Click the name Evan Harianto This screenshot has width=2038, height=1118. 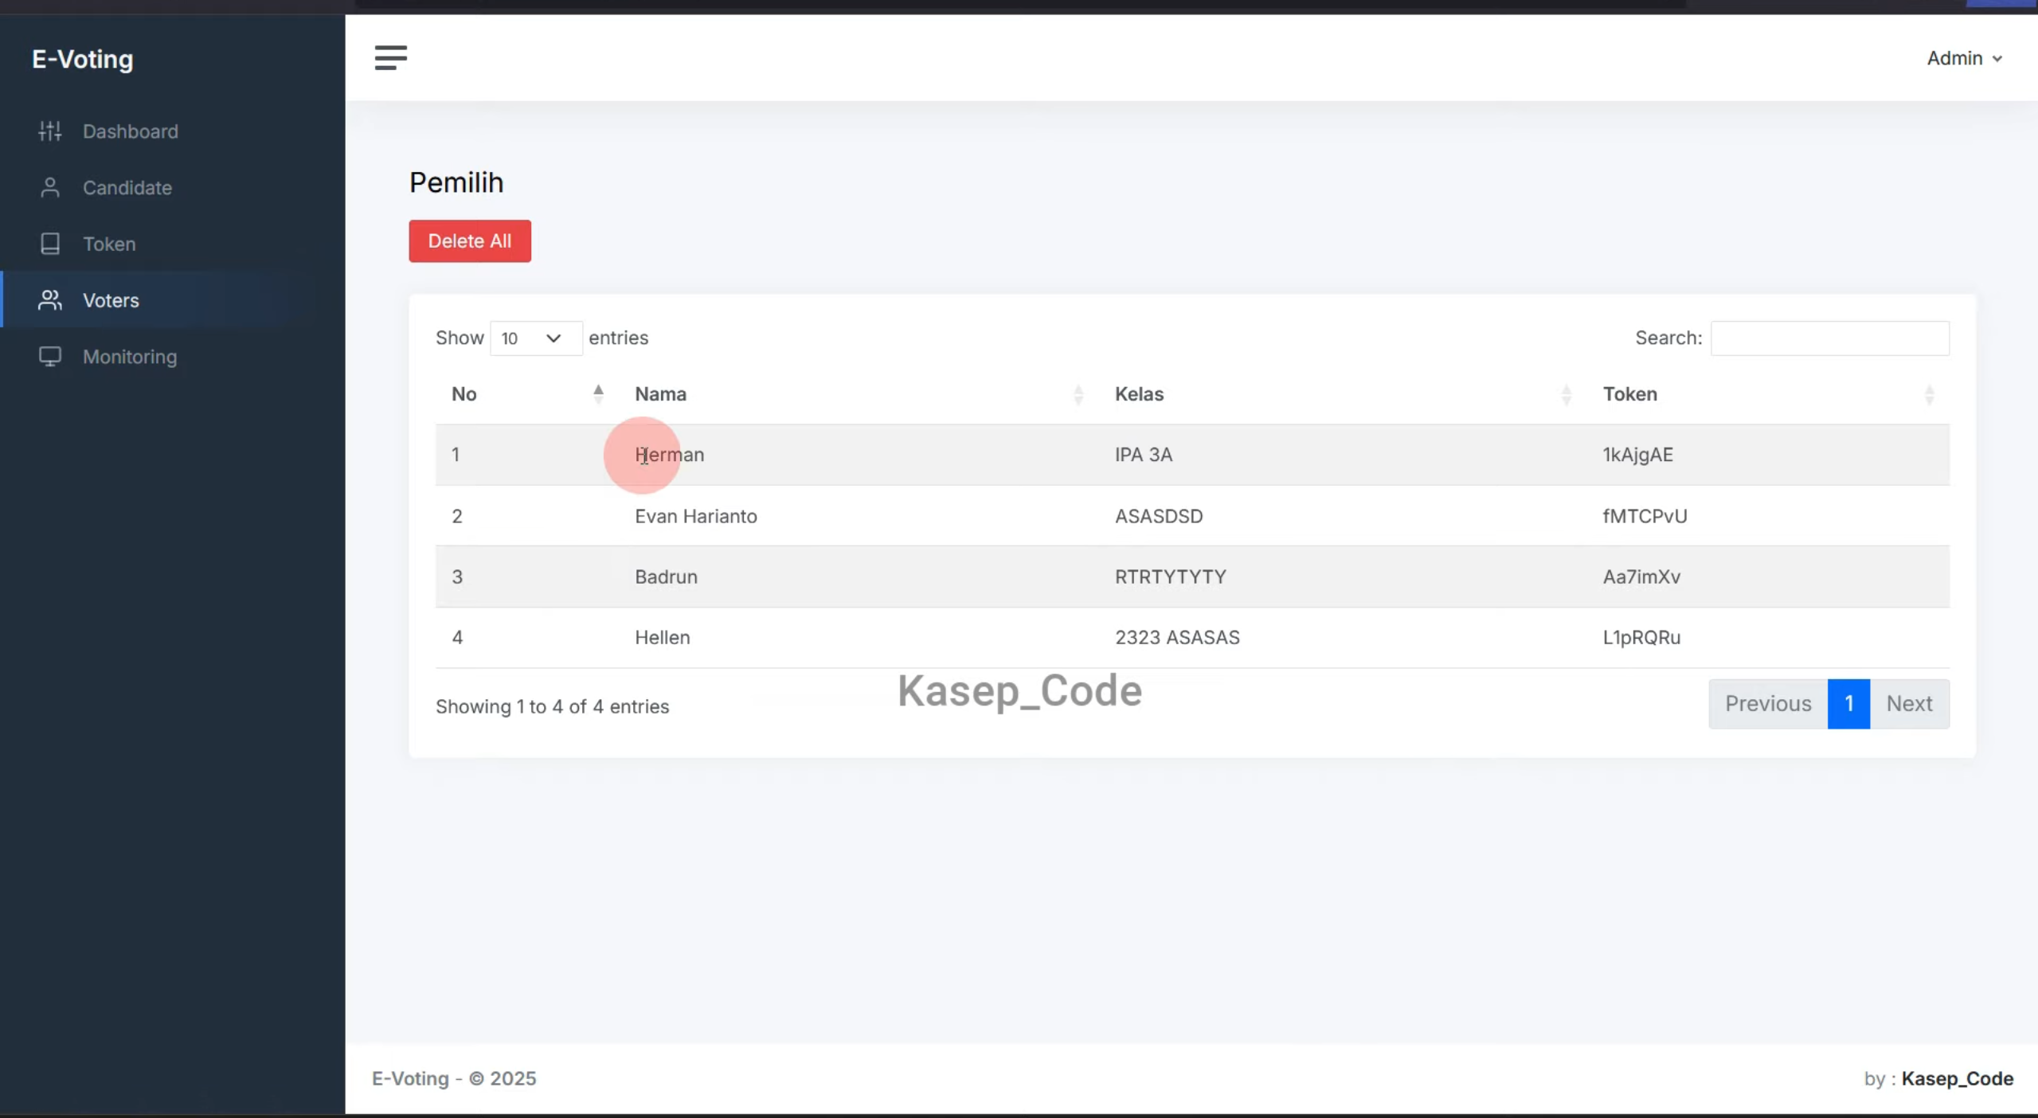tap(695, 516)
